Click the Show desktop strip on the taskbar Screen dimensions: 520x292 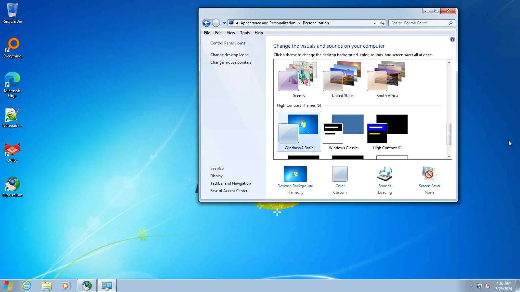(517, 286)
